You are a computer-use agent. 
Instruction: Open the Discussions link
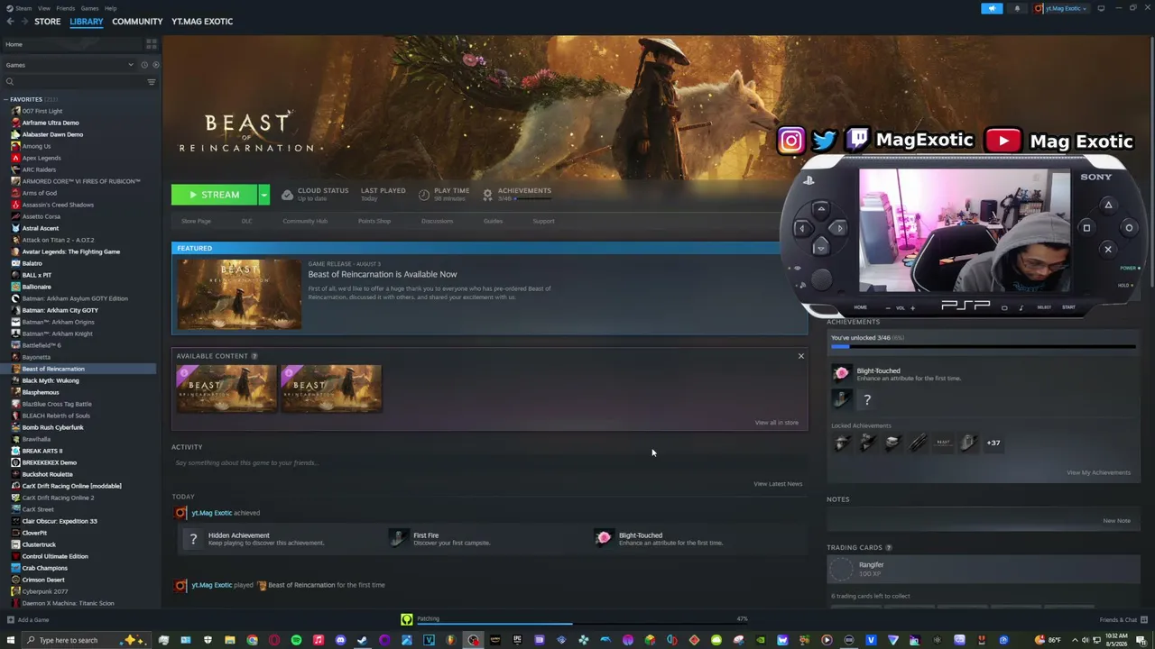pos(437,221)
